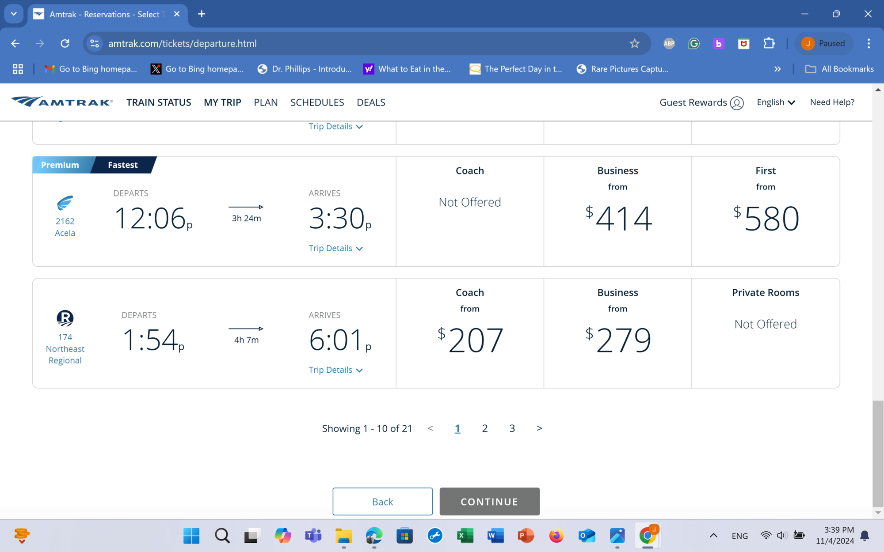884x552 pixels.
Task: Click the Grammarly extension icon
Action: pos(693,43)
